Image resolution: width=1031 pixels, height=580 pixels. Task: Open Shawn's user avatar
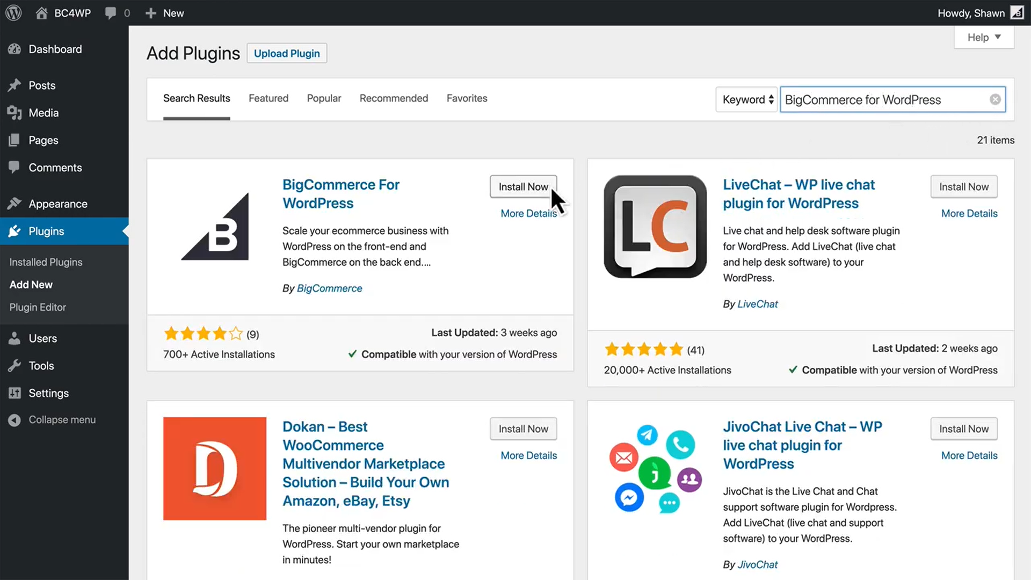[1017, 13]
